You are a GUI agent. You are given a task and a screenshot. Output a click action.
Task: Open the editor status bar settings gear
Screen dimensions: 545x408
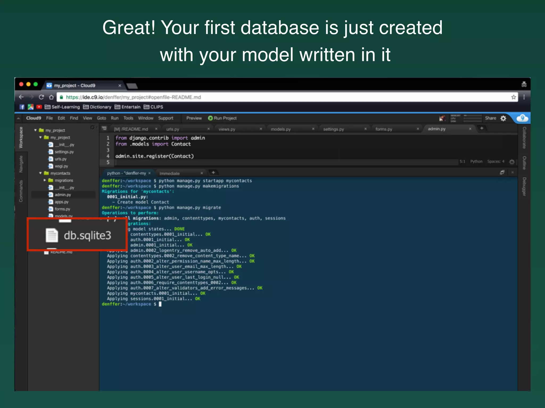[512, 162]
